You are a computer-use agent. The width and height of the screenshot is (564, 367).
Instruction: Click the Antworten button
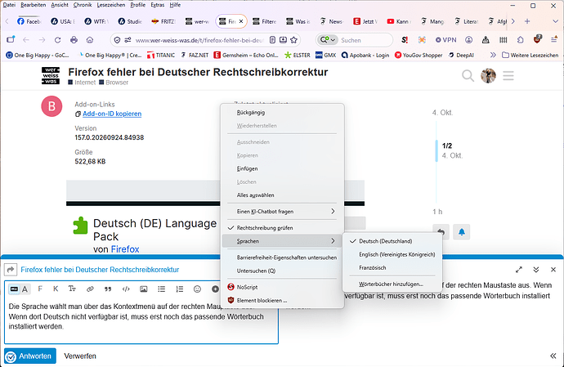30,356
